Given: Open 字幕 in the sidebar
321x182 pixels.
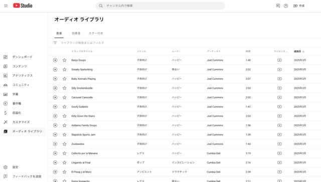Looking at the screenshot, I should (x=23, y=94).
